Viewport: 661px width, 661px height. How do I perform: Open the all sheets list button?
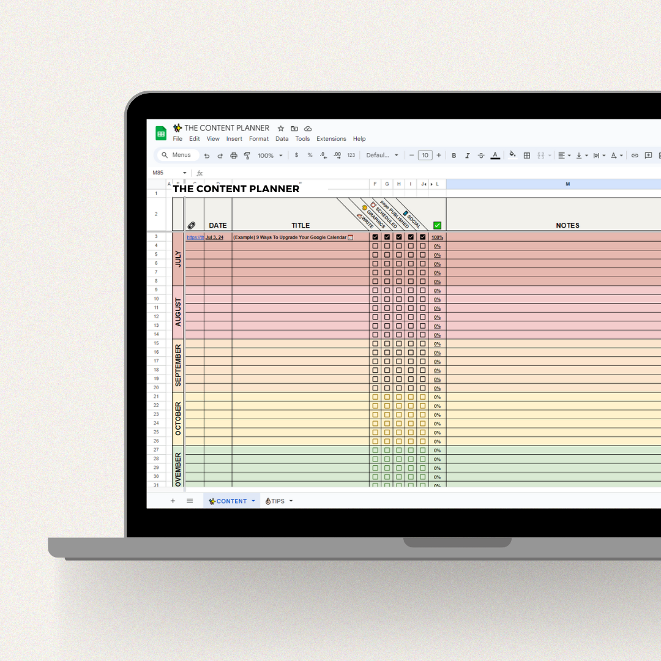(190, 501)
